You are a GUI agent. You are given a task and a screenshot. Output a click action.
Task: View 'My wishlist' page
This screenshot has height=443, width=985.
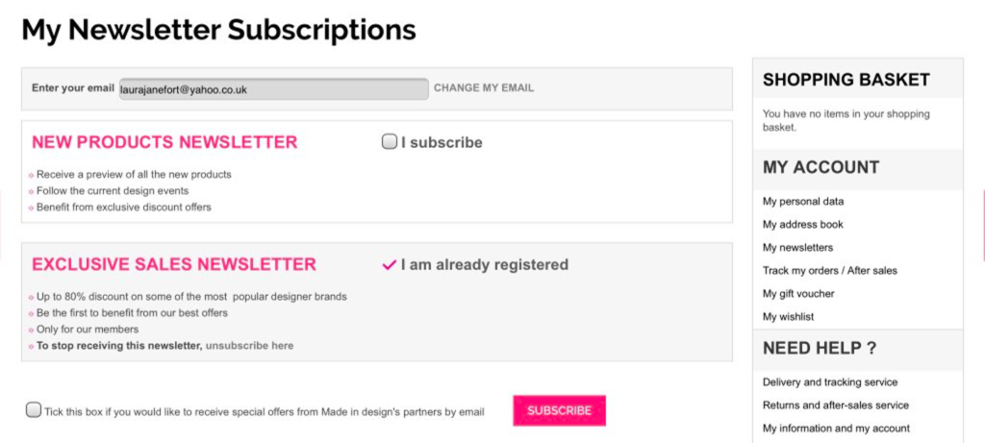tap(789, 317)
